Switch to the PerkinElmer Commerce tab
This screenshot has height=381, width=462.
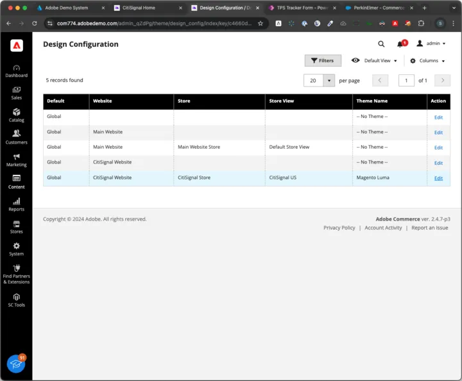coord(379,8)
